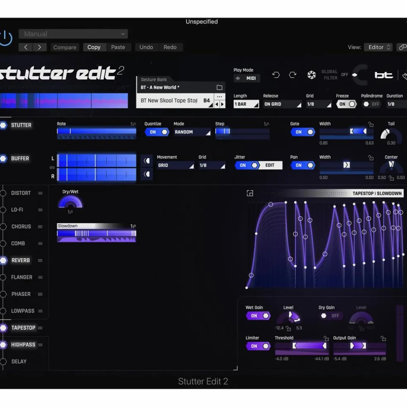Click the Copy button

94,47
